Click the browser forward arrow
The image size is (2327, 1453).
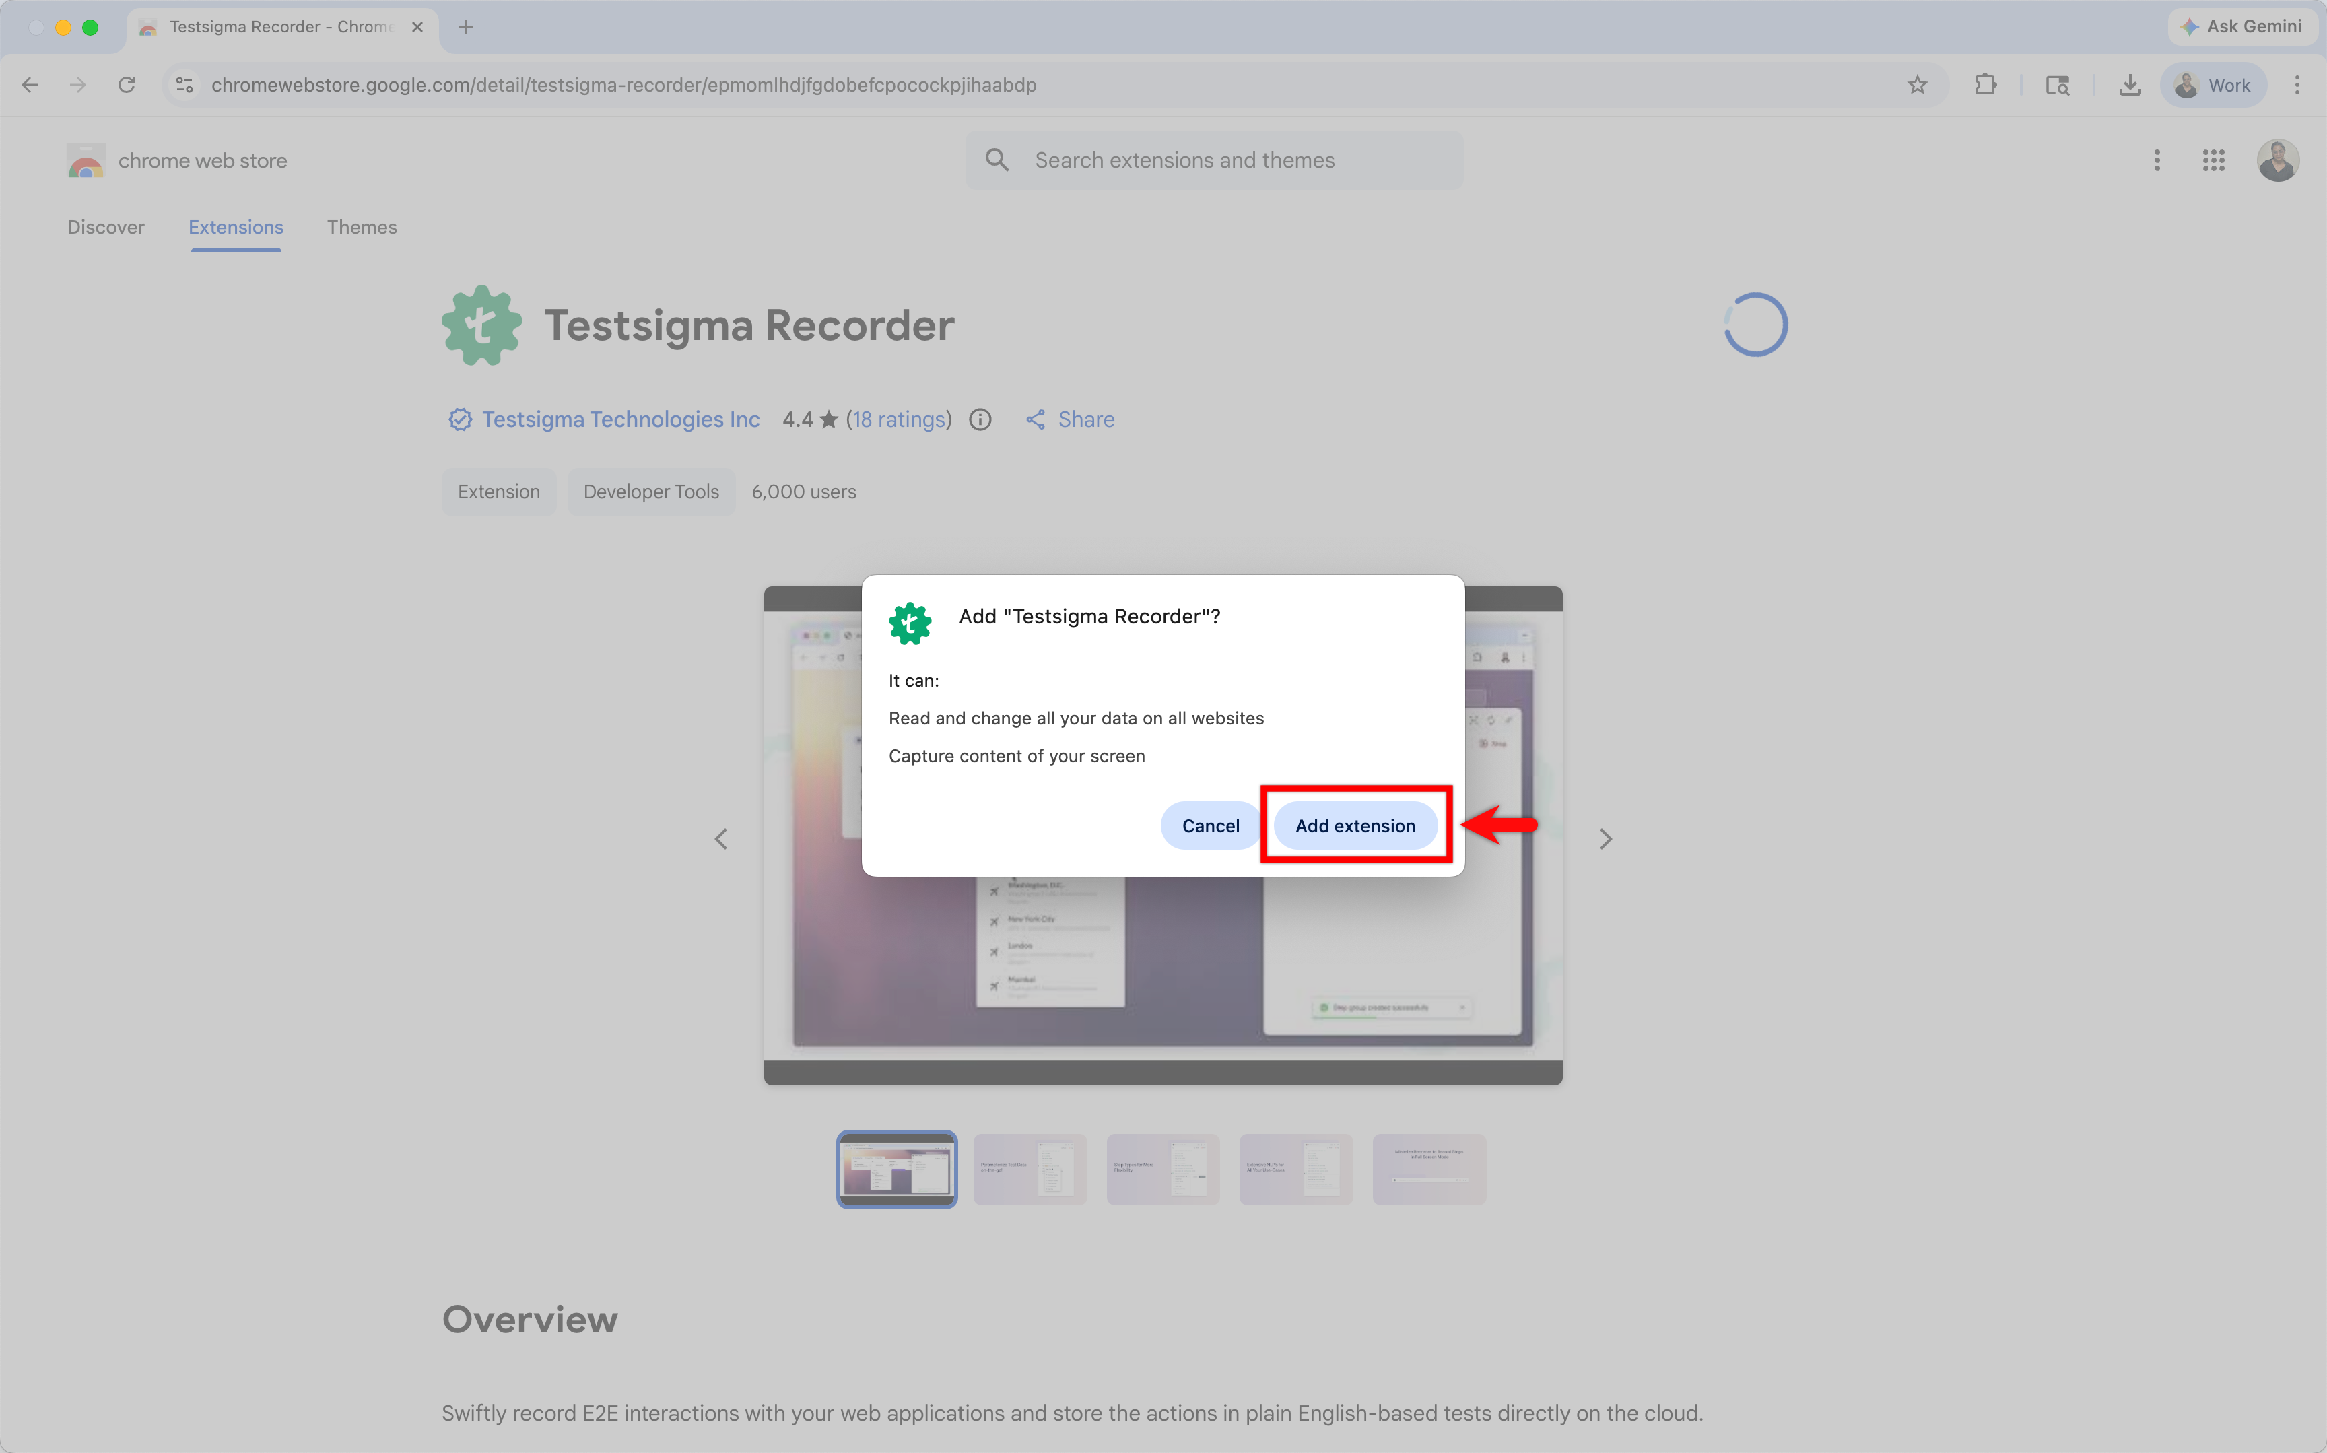point(78,85)
